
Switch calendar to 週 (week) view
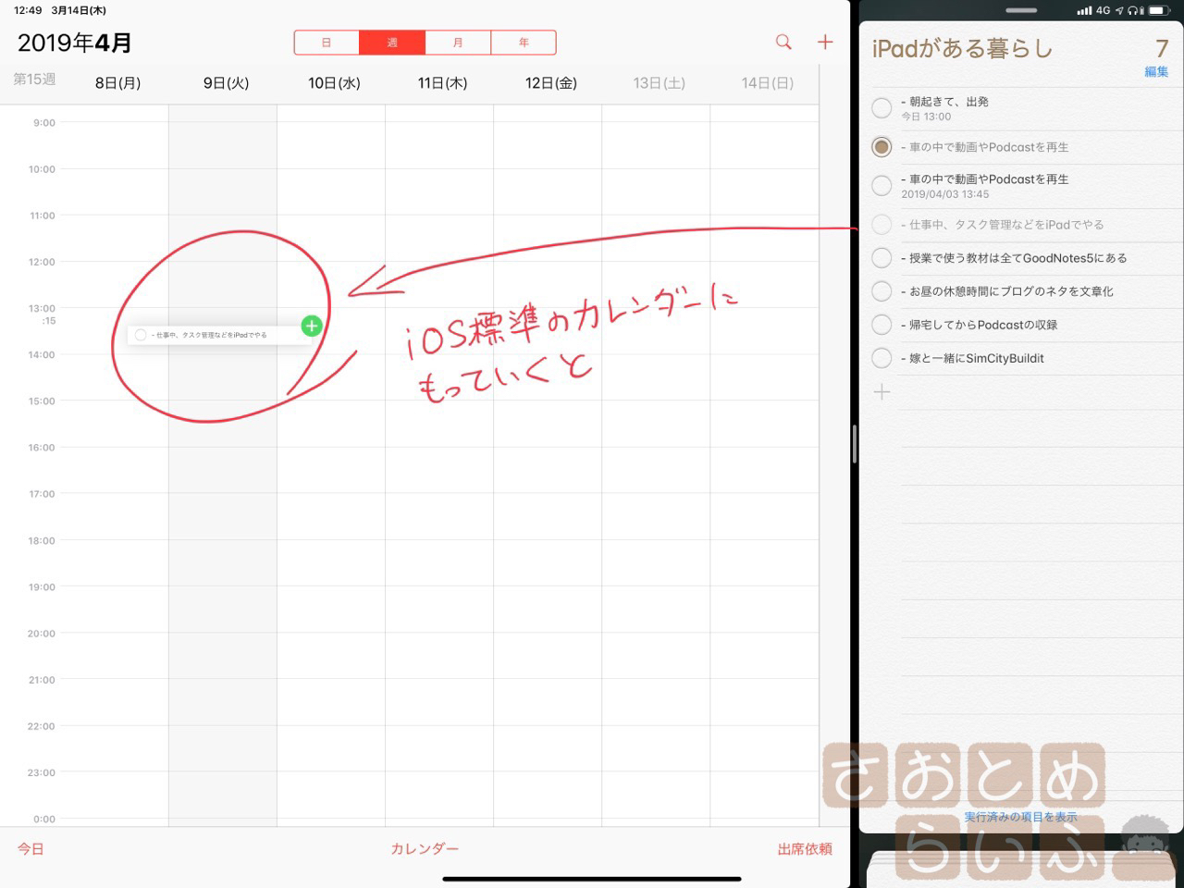(392, 43)
